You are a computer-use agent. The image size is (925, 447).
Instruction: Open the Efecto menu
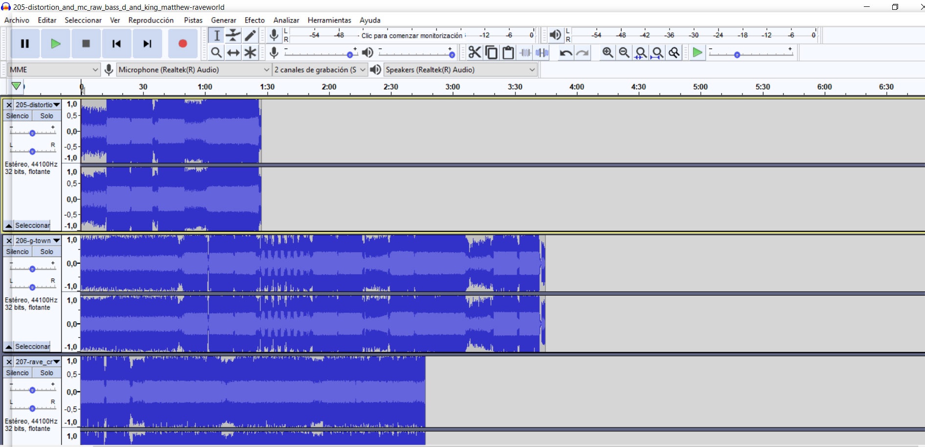[254, 20]
